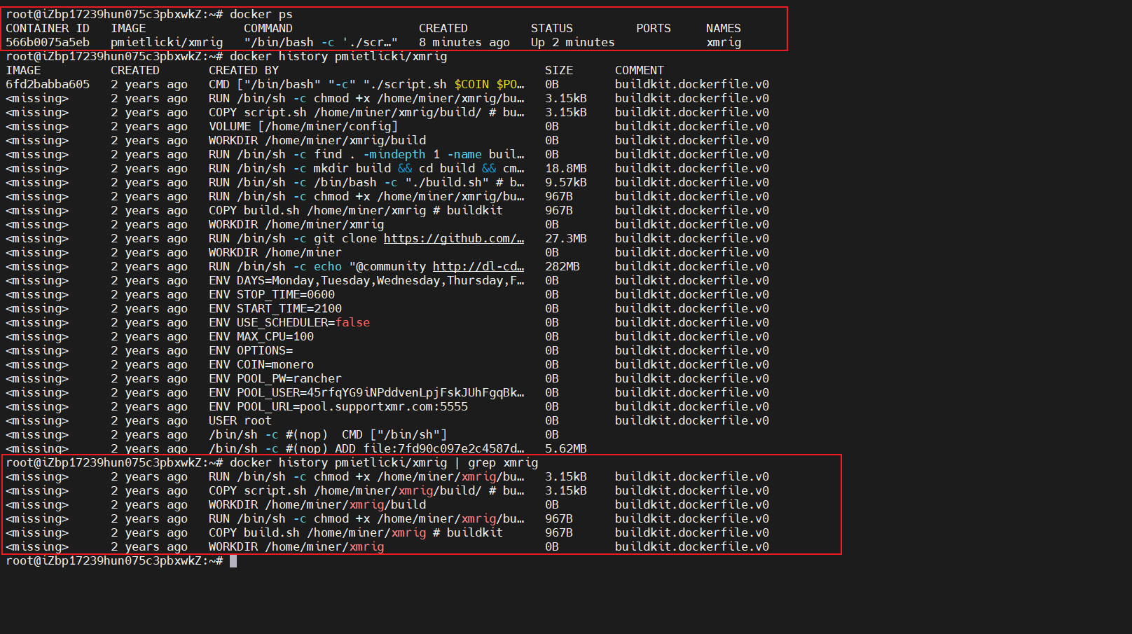1132x634 pixels.
Task: Click the ADD file:7fd90c097e2c4587d entry
Action: coord(366,448)
